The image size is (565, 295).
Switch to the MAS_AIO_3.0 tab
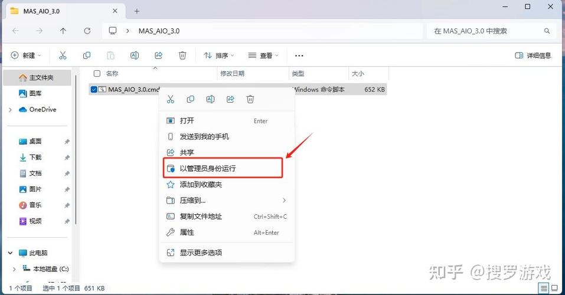(x=65, y=11)
